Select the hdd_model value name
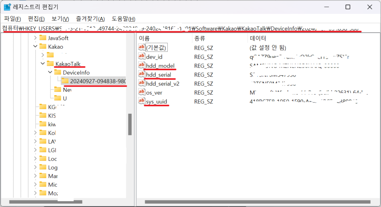The width and height of the screenshot is (381, 207). coord(160,66)
